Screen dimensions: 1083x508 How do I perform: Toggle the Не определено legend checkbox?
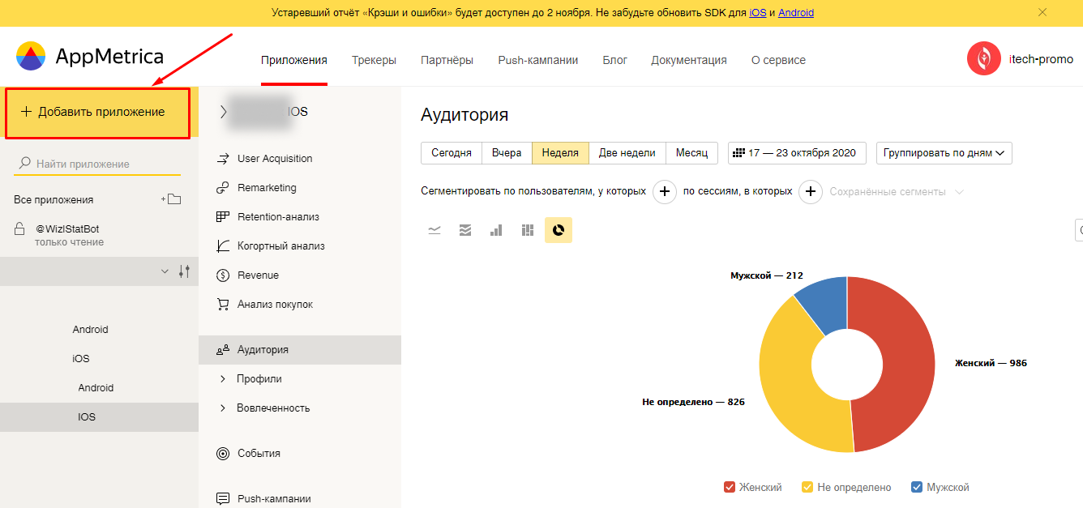[x=807, y=487]
